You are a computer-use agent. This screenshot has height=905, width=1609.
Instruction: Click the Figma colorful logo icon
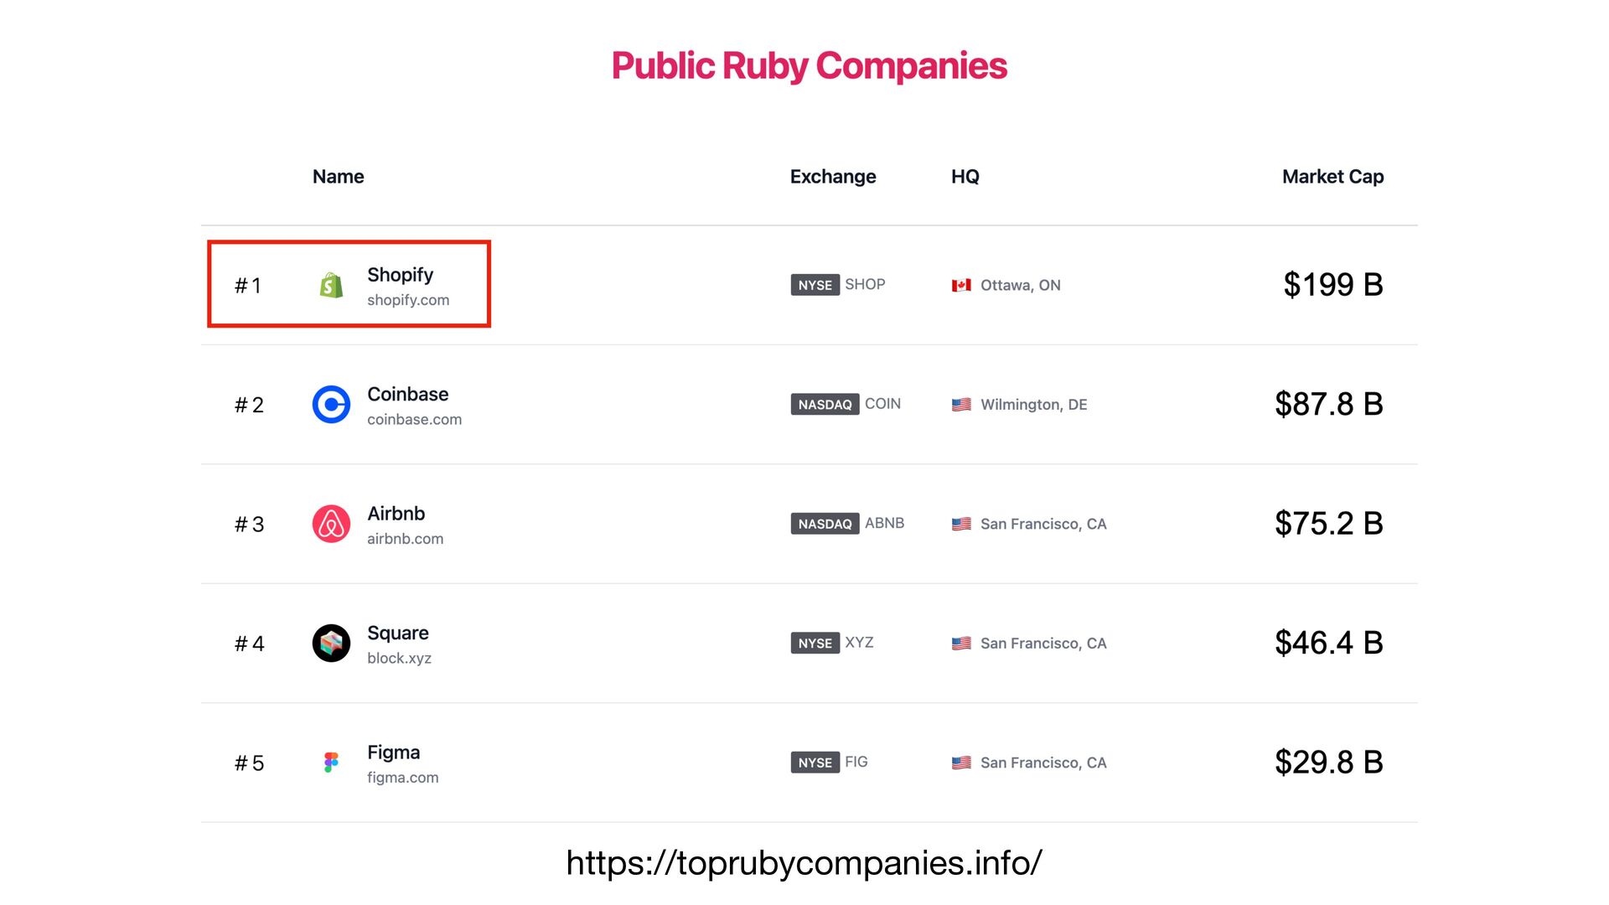[331, 763]
